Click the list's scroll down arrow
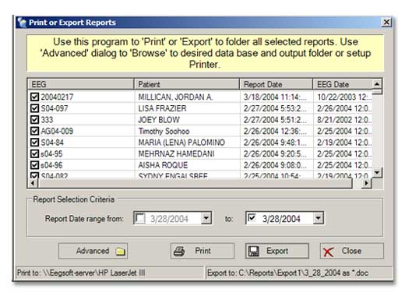This screenshot has height=296, width=405. click(377, 172)
